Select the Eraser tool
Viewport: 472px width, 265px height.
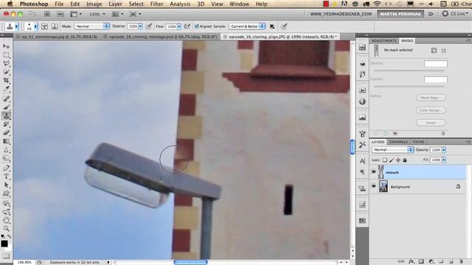[6, 132]
